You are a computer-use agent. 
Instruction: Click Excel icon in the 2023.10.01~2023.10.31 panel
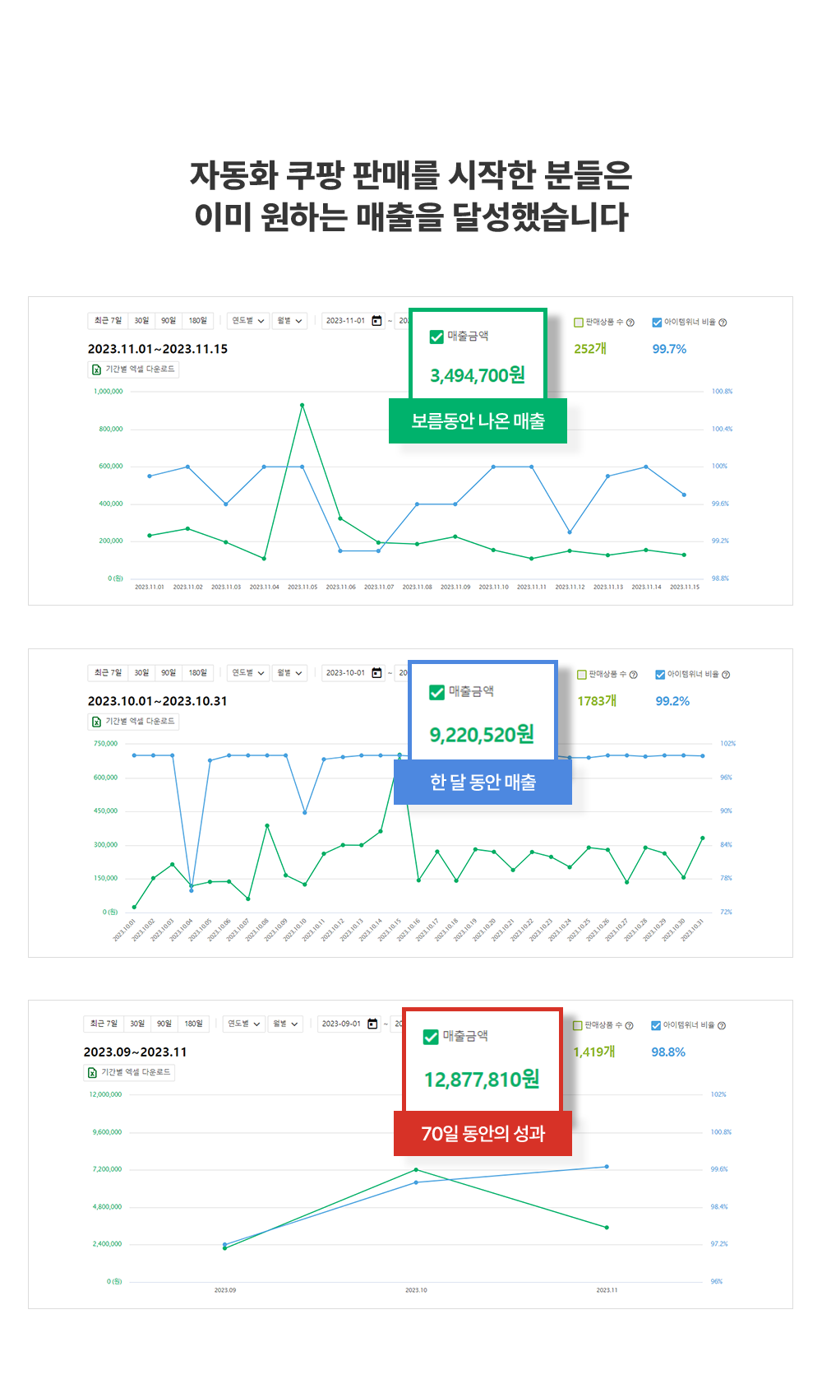click(96, 722)
